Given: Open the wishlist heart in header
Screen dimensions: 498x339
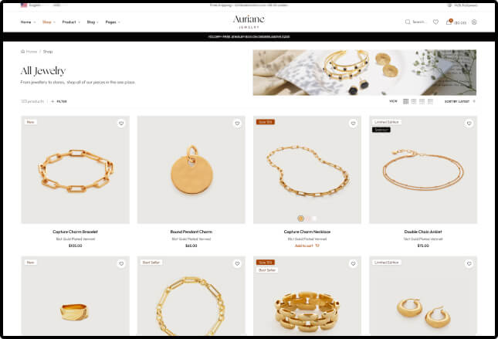Looking at the screenshot, I should point(435,22).
